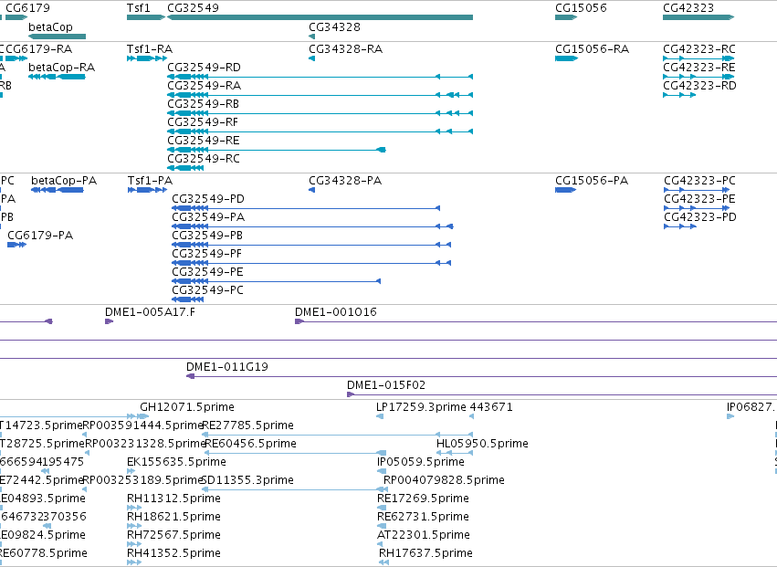Image resolution: width=777 pixels, height=567 pixels.
Task: Select the CG6179 gene arrow
Action: [16, 17]
